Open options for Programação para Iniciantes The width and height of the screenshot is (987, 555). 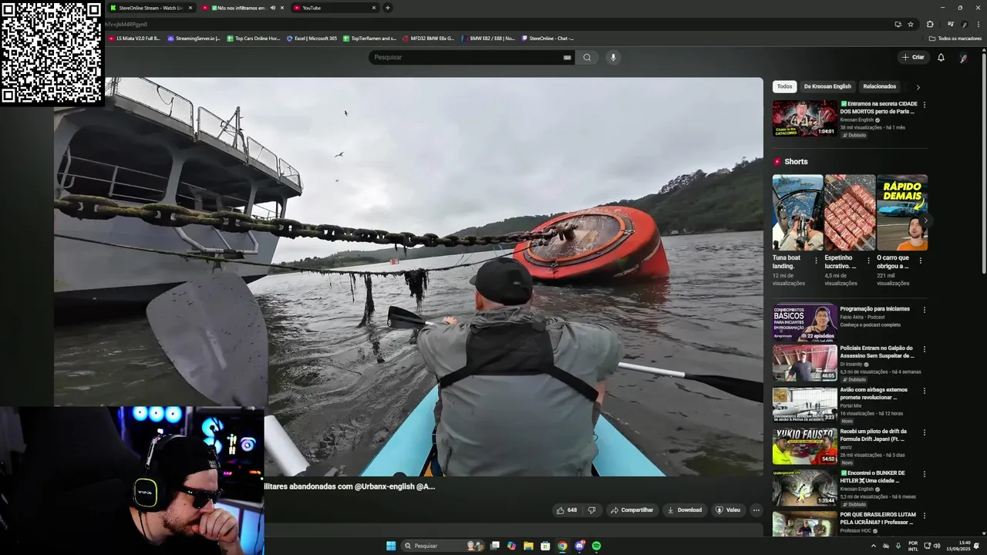pyautogui.click(x=924, y=310)
